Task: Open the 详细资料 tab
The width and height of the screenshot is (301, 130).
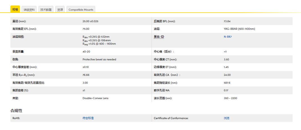Action: (x=29, y=10)
